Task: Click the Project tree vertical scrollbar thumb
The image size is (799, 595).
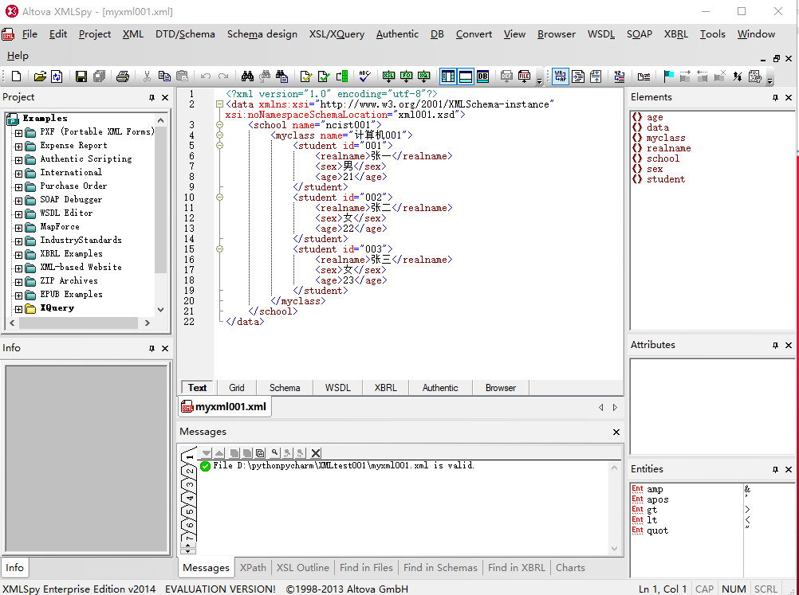Action: (160, 200)
